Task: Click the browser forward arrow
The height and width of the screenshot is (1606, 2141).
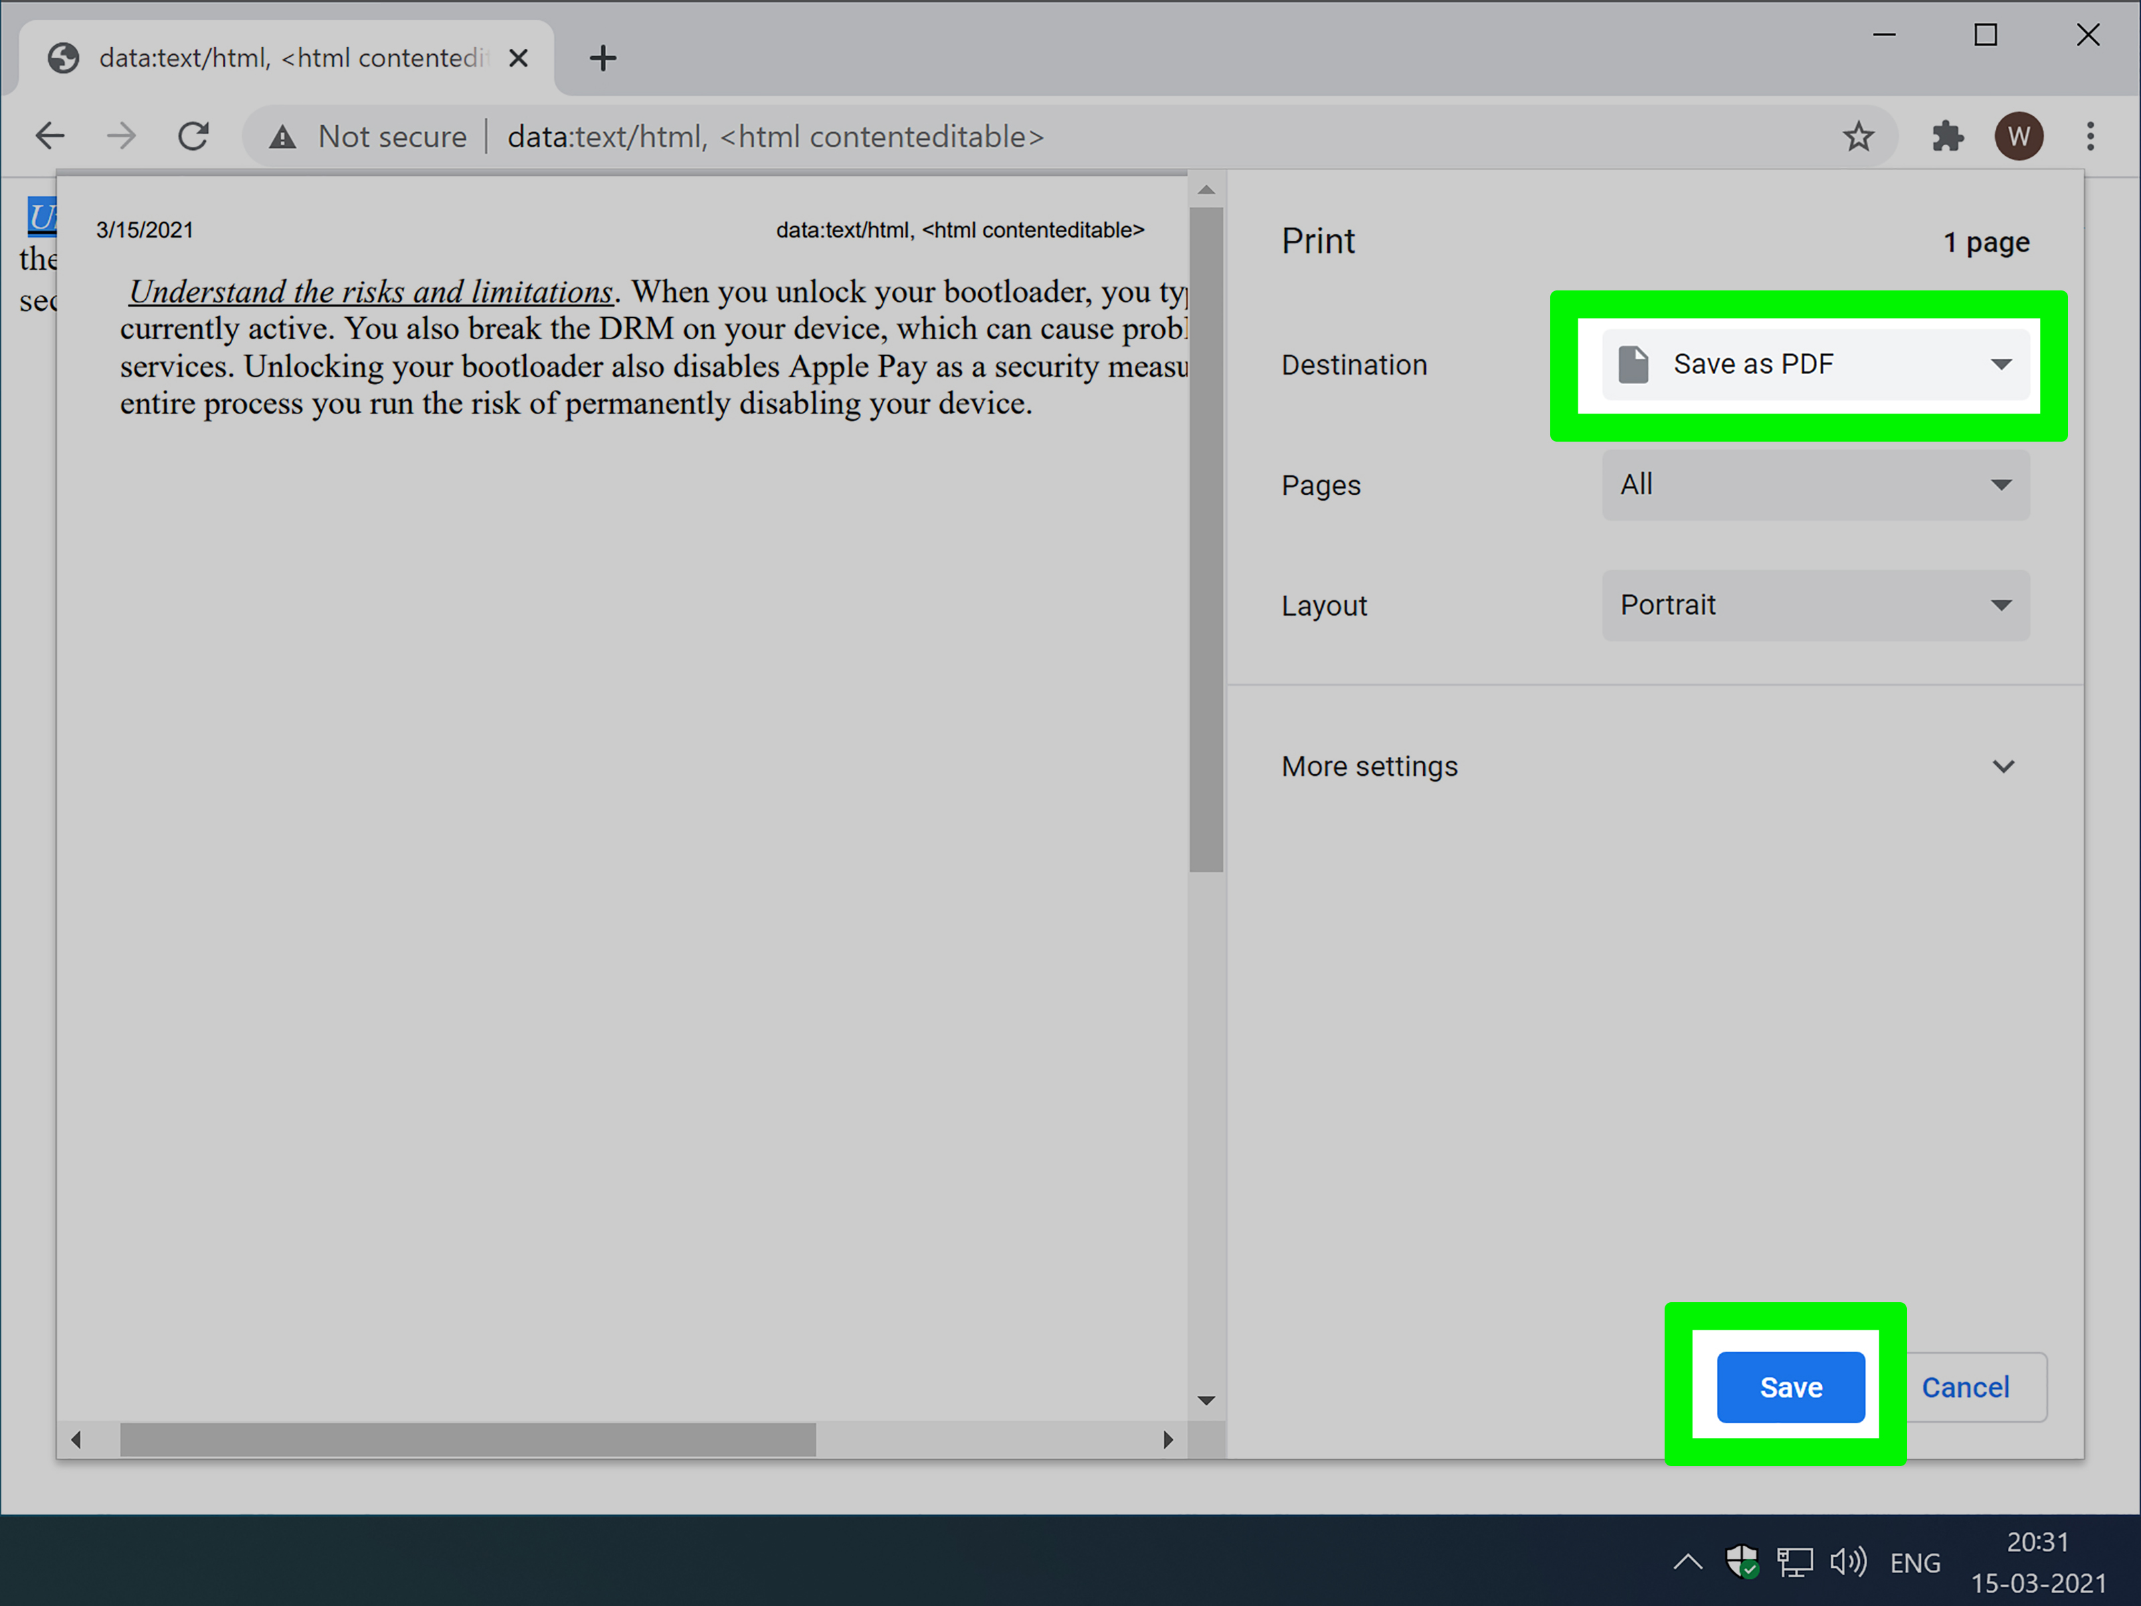Action: (121, 137)
